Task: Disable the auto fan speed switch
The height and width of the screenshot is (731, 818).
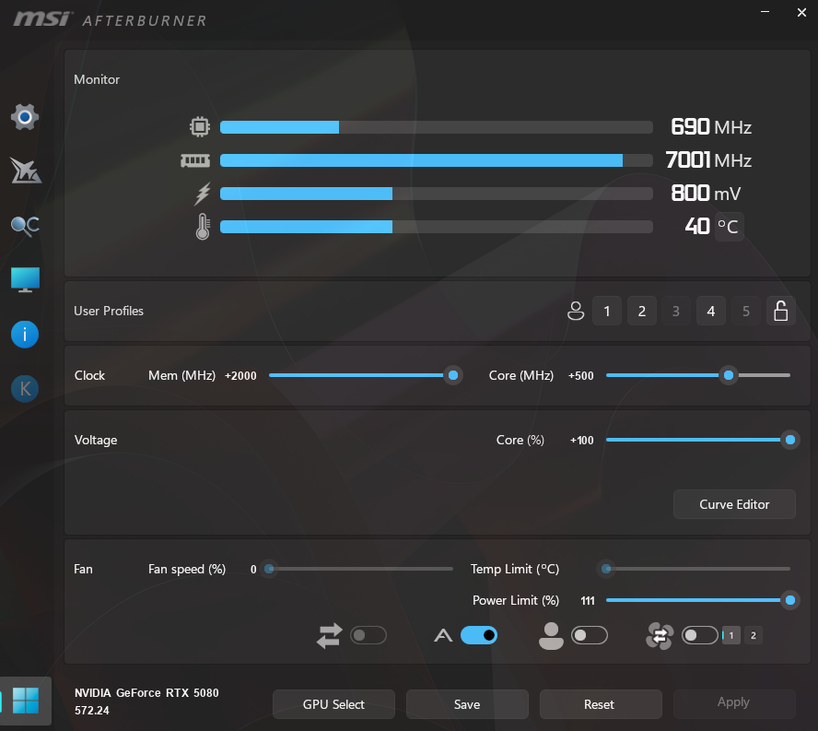Action: coord(479,635)
